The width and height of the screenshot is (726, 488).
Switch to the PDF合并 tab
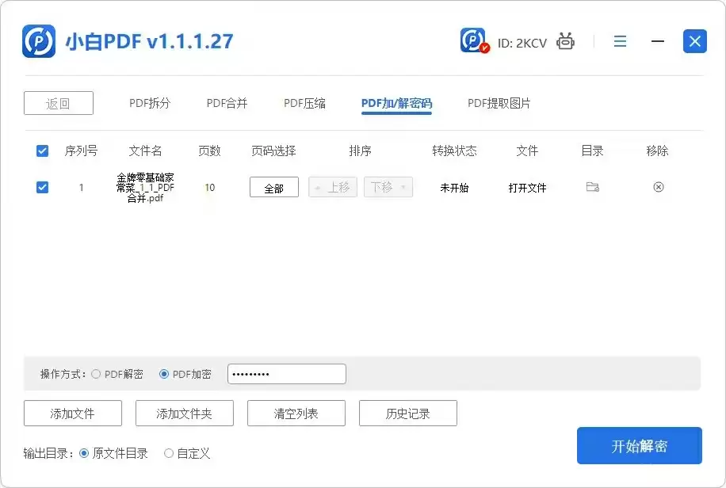click(226, 102)
